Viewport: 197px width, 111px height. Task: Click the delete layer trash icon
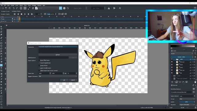195,82
